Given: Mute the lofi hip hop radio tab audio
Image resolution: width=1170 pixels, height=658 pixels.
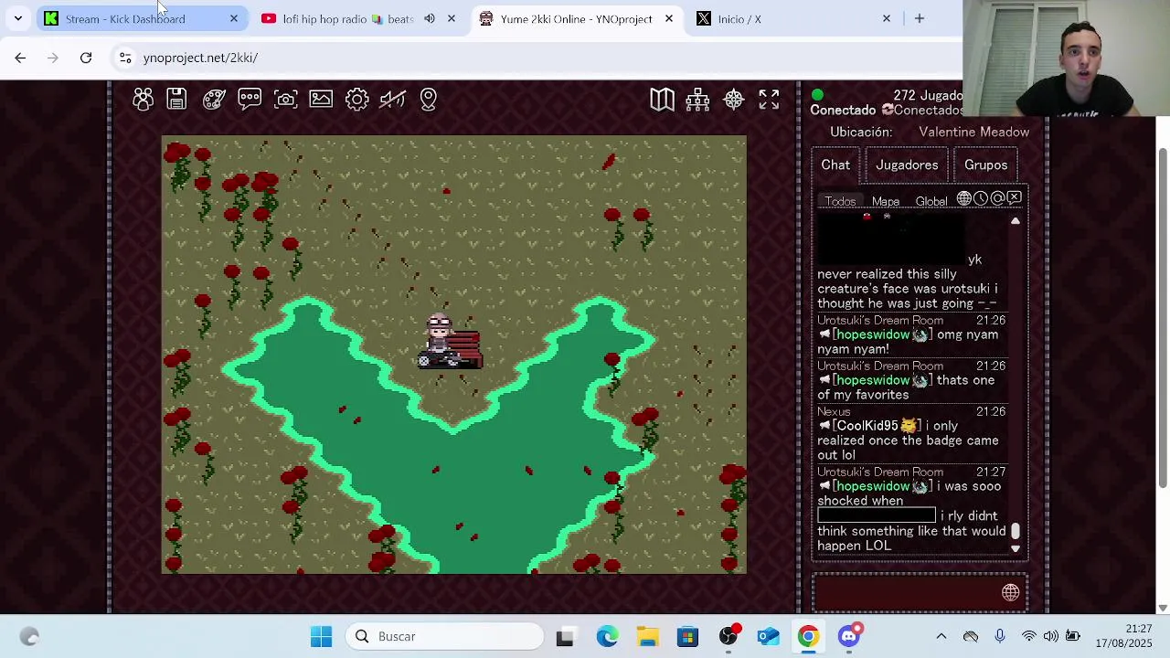Looking at the screenshot, I should point(430,18).
